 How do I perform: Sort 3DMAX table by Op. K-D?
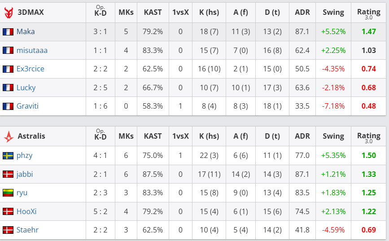[x=101, y=13]
